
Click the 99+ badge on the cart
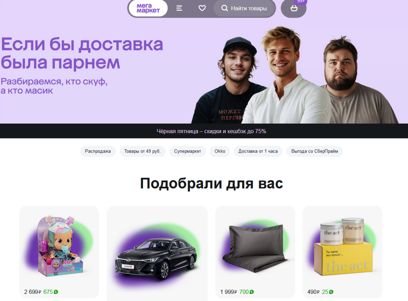pos(301,1)
